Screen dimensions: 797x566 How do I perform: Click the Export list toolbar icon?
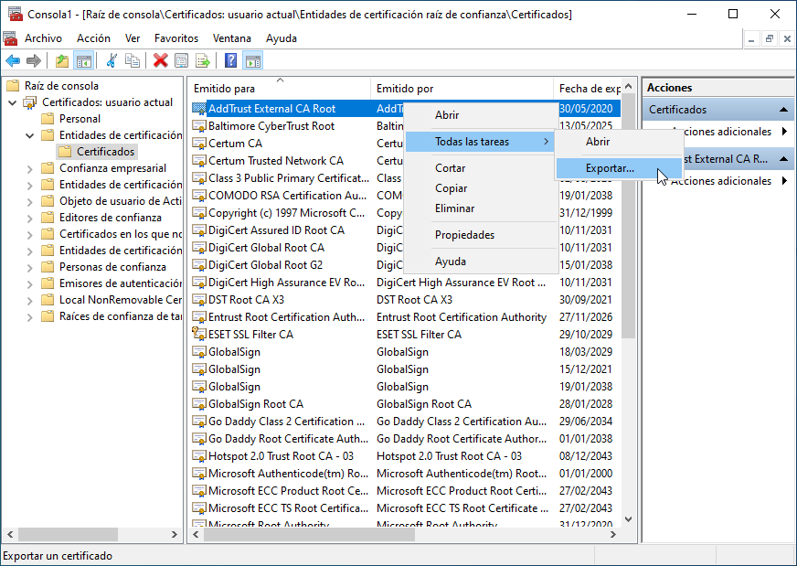coord(203,61)
